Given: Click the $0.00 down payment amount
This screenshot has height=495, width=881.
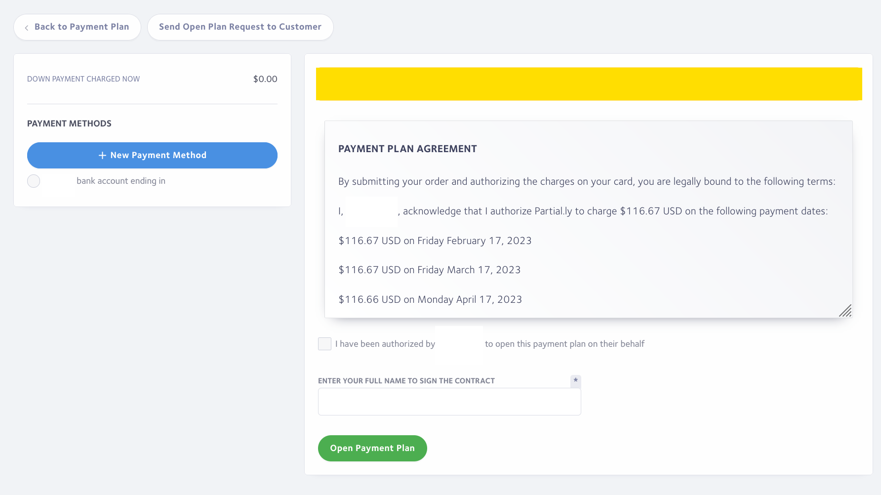Looking at the screenshot, I should [265, 79].
